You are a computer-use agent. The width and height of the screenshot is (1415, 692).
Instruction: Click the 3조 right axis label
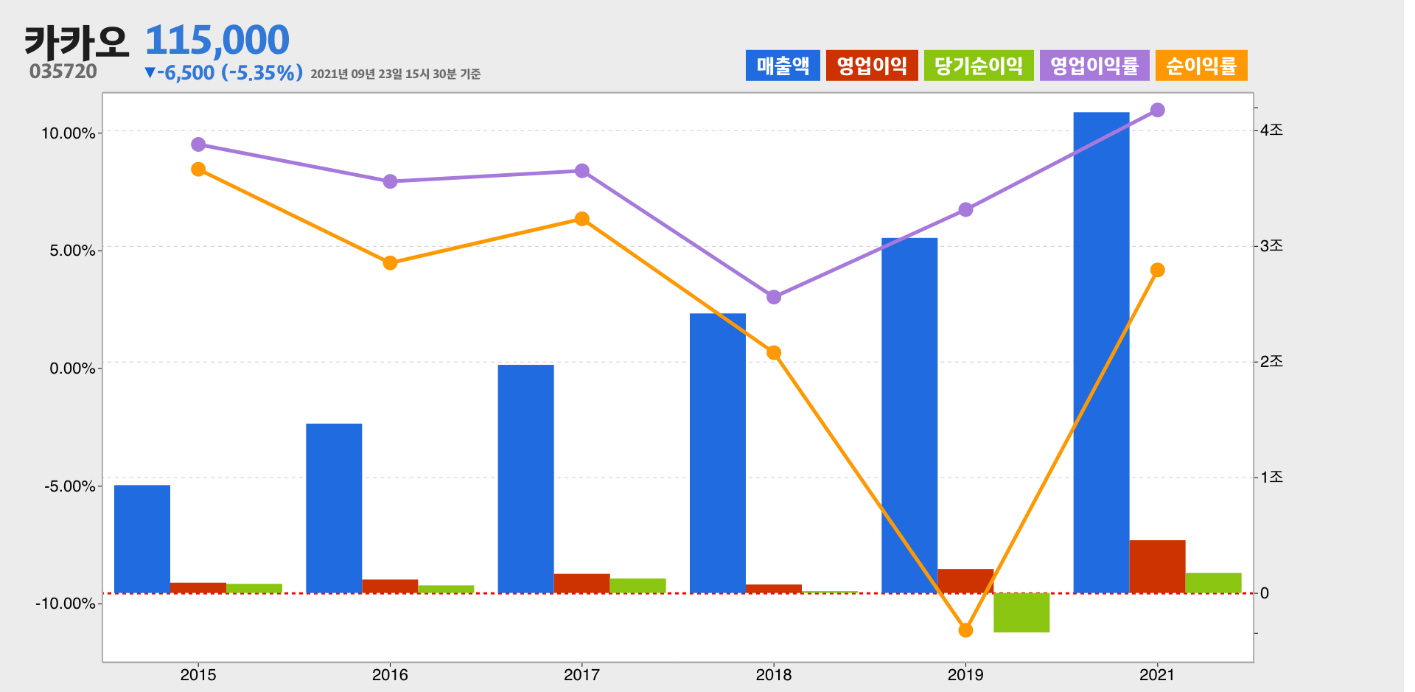coord(1271,245)
